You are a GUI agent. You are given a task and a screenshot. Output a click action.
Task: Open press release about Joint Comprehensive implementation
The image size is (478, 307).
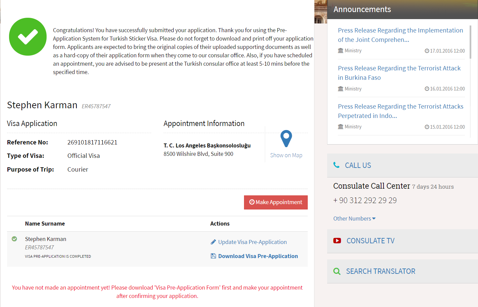coord(401,35)
